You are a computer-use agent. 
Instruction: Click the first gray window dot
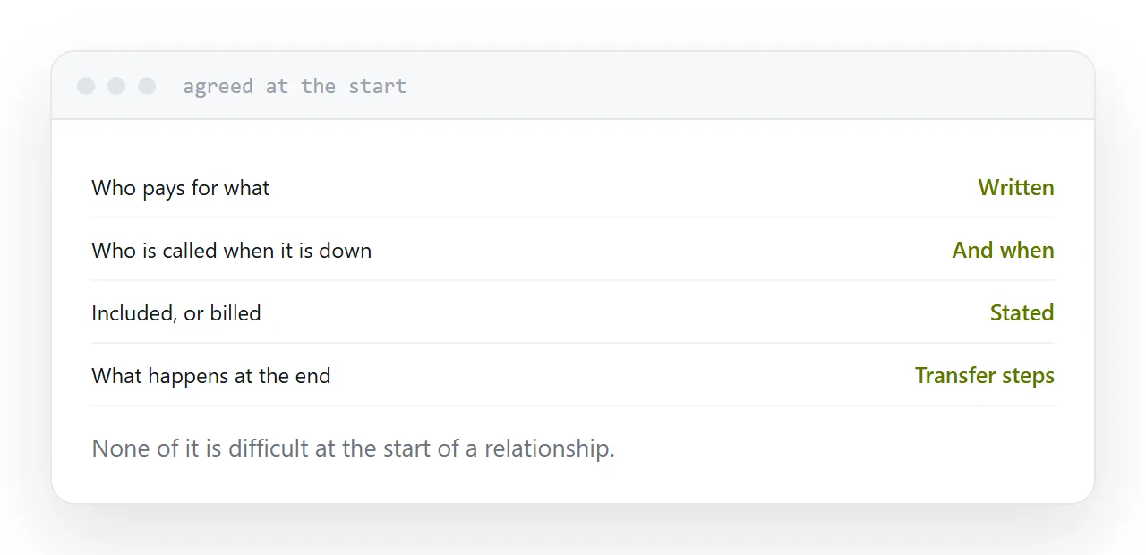(86, 86)
